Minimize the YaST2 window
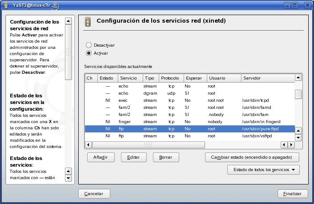This screenshot has width=314, height=204. [x=287, y=5]
